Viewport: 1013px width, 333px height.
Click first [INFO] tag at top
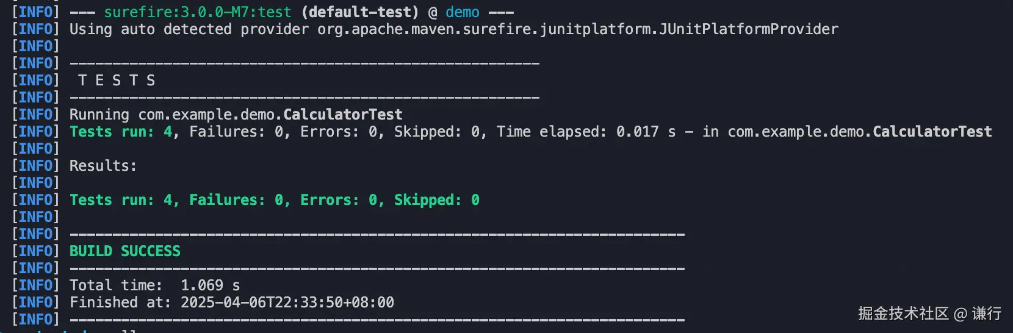pos(35,12)
